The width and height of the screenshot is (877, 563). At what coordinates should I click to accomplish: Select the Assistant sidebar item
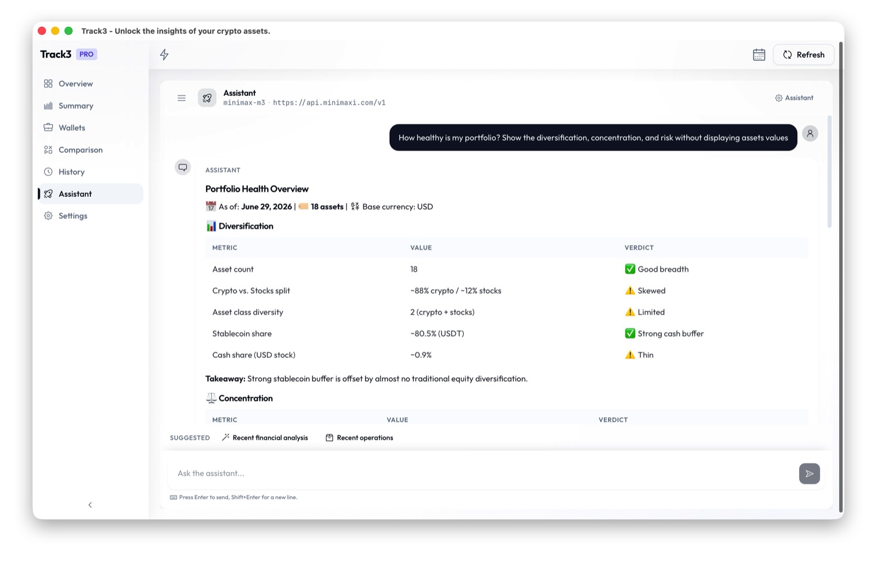coord(90,194)
